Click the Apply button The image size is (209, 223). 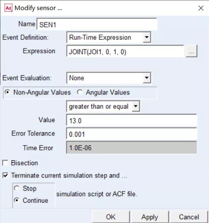[149, 217]
